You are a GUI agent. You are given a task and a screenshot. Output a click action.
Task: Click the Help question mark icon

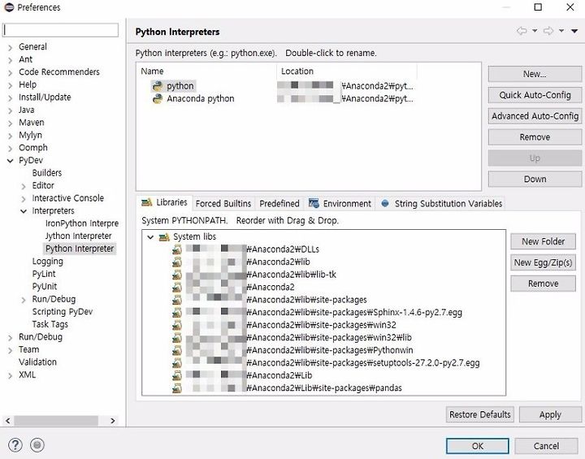(15, 445)
